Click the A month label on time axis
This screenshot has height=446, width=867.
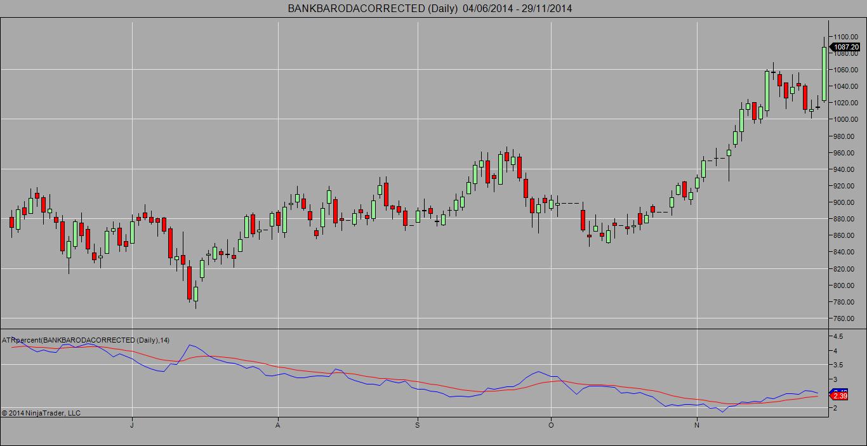pyautogui.click(x=278, y=425)
